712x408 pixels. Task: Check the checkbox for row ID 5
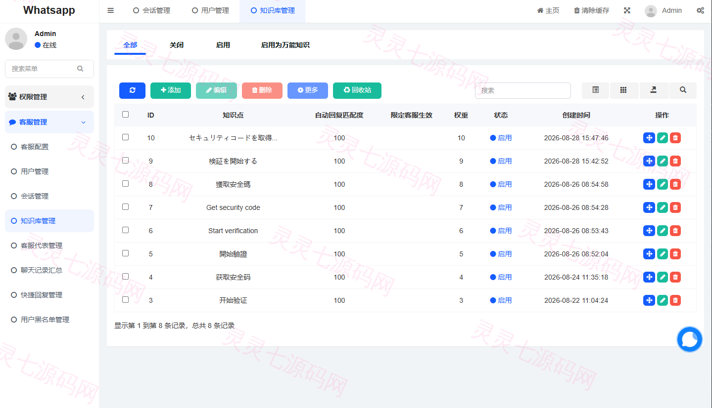click(x=125, y=253)
